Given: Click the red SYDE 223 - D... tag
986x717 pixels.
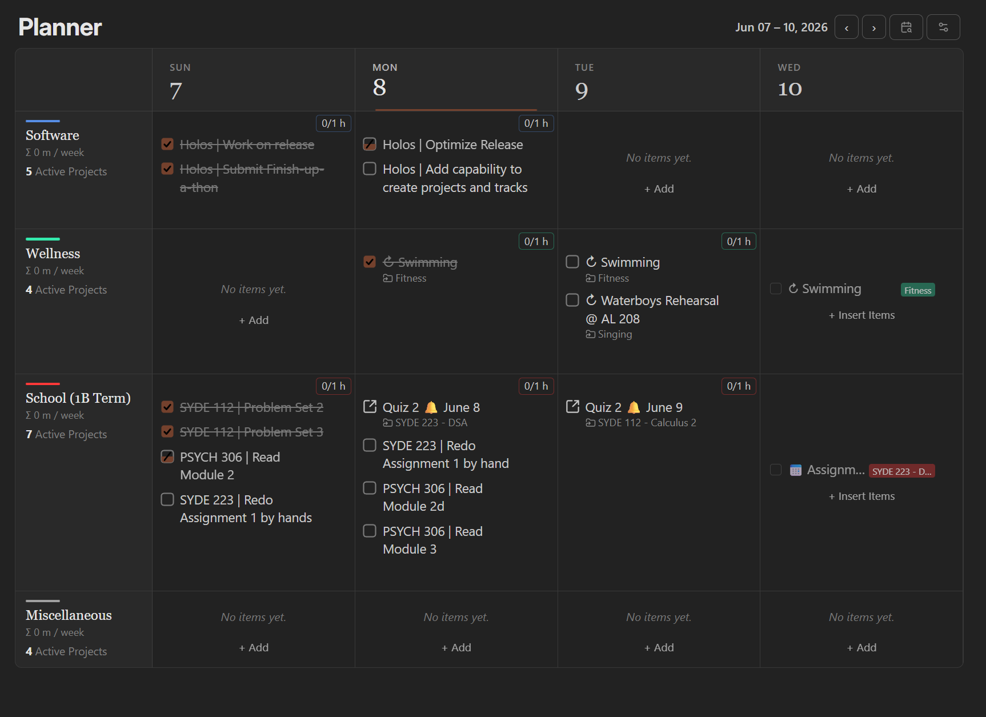Looking at the screenshot, I should tap(902, 471).
